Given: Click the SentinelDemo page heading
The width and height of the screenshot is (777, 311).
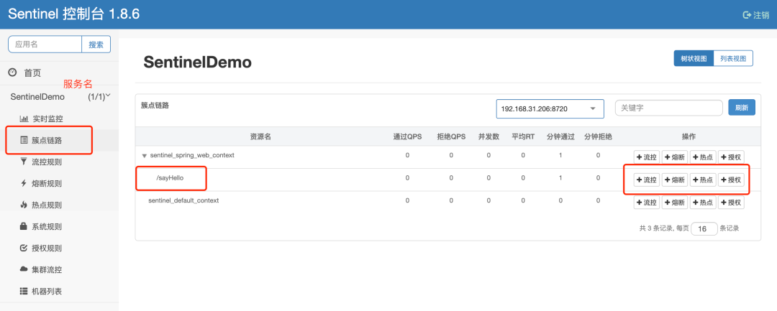Looking at the screenshot, I should [198, 62].
